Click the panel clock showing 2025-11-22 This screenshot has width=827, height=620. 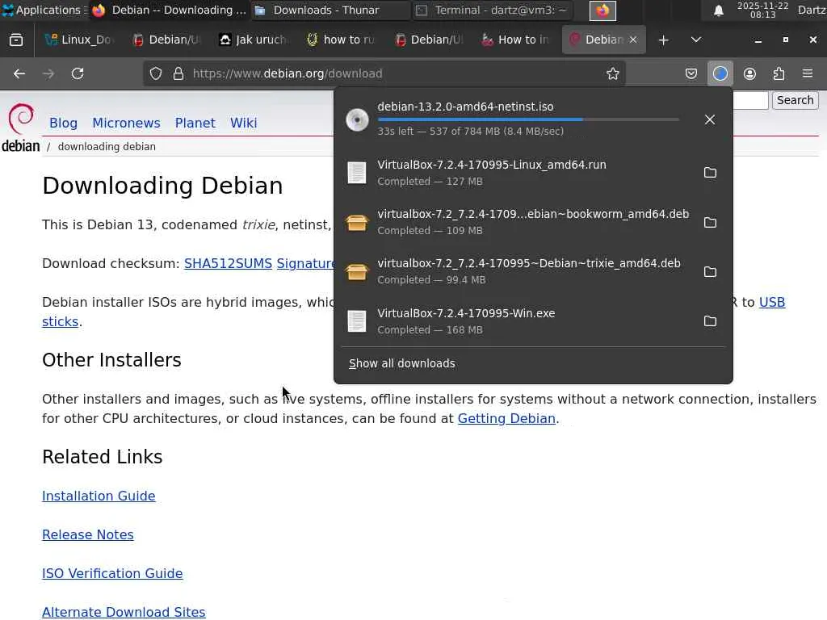point(762,10)
